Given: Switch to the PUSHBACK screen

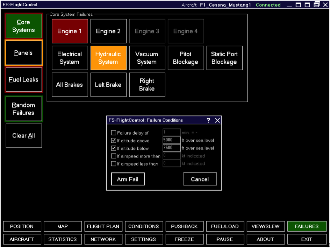Looking at the screenshot, I should coord(184,226).
